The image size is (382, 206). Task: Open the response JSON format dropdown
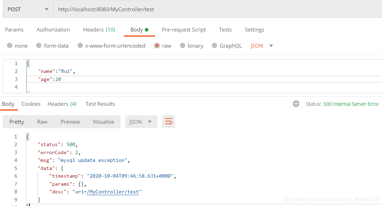tap(141, 122)
